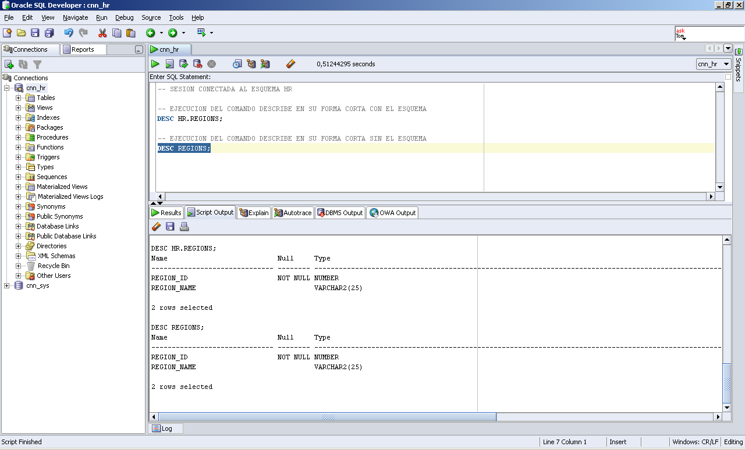Open Forward button history dropdown arrow
Screen dimensions: 745x450
[x=184, y=33]
